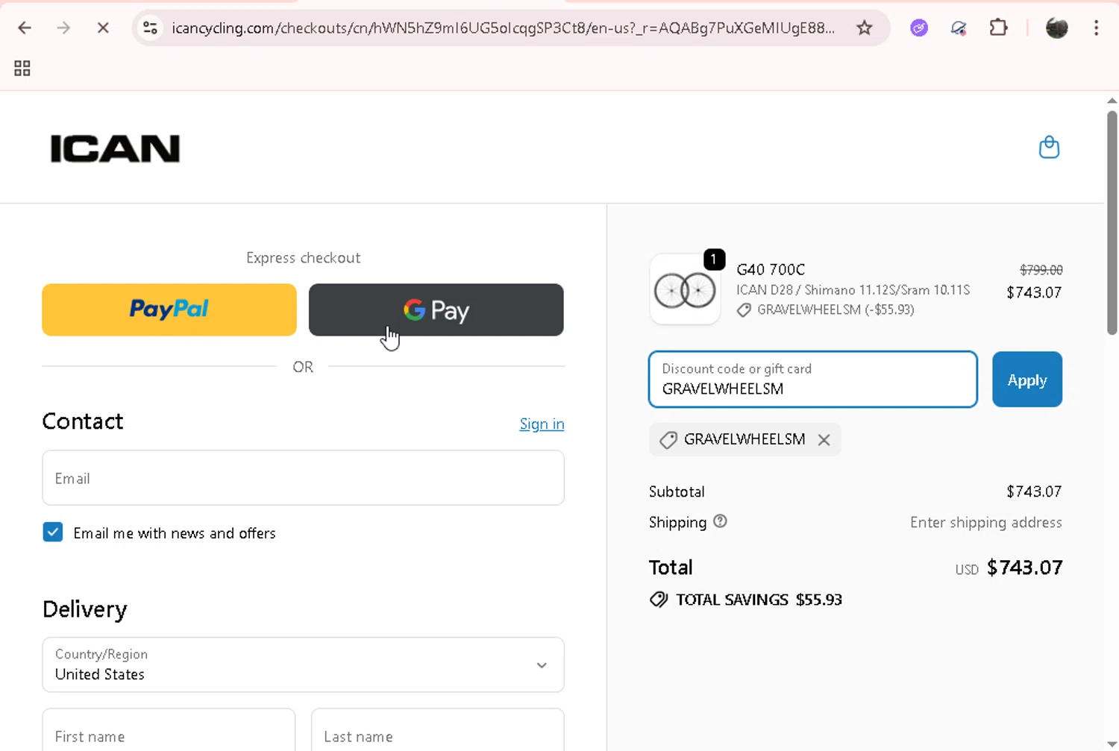
Task: Open the Country/Region dropdown
Action: coord(303,664)
